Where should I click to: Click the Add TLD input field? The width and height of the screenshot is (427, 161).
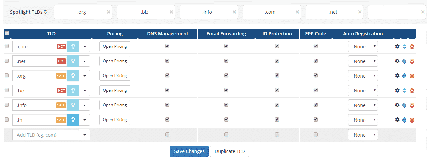coord(46,135)
